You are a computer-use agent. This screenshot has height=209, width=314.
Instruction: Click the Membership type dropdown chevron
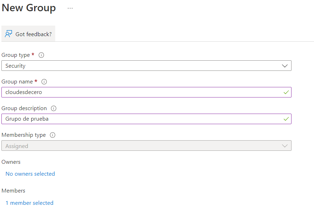285,146
